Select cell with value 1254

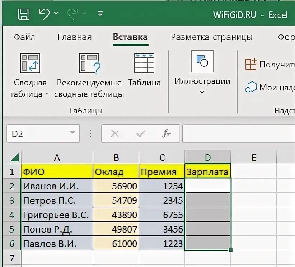point(162,186)
